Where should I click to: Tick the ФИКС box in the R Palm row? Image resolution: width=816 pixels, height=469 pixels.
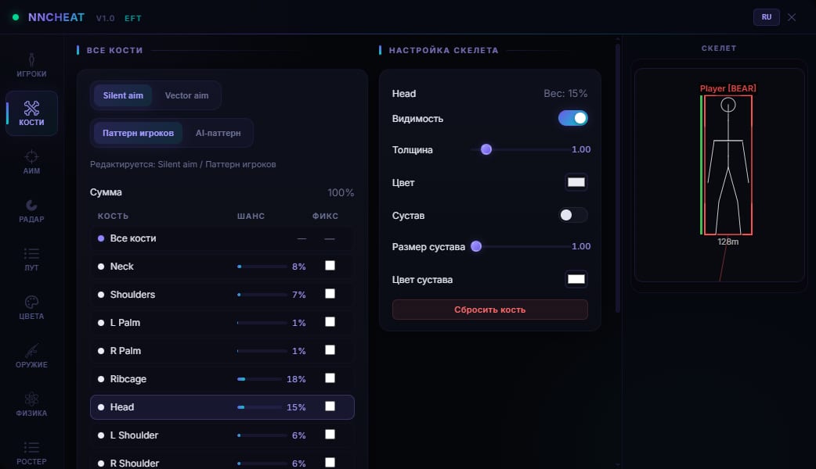[330, 349]
